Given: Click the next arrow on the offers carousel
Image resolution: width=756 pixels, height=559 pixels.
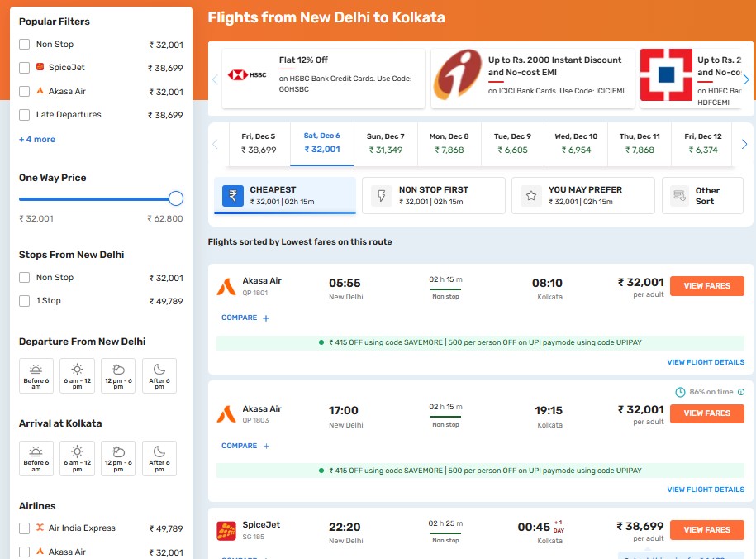Looking at the screenshot, I should point(745,79).
